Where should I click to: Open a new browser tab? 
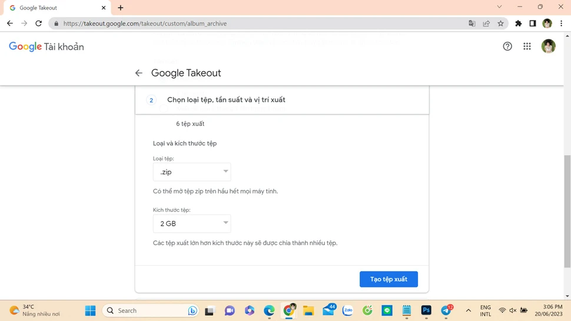pyautogui.click(x=121, y=8)
